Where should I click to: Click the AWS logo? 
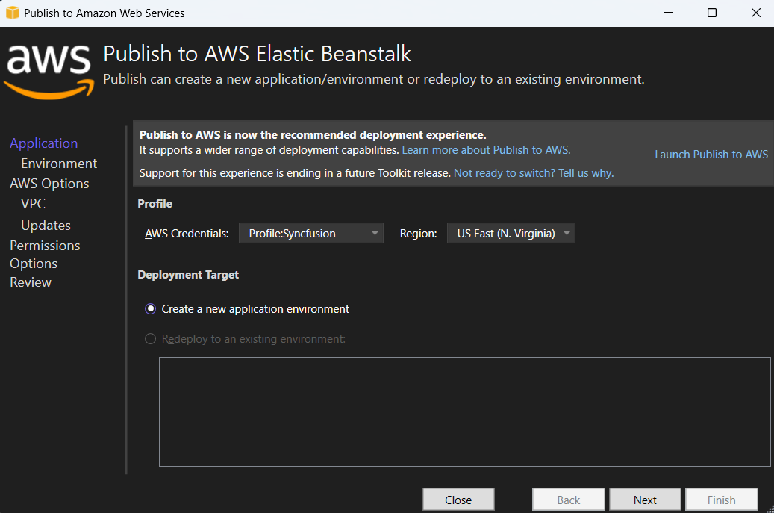pos(49,72)
